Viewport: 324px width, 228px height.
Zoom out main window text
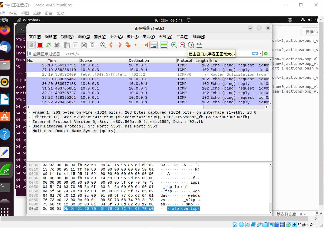point(183,45)
